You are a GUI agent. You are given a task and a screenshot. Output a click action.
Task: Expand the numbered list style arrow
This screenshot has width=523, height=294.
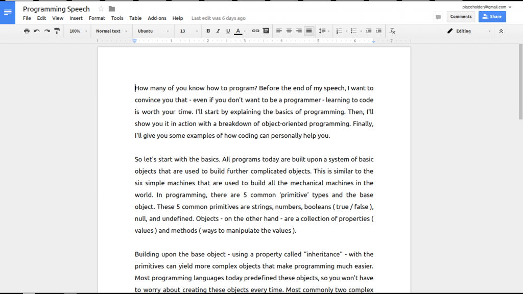347,31
